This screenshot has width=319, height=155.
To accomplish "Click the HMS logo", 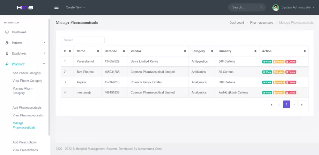I will (x=25, y=7).
